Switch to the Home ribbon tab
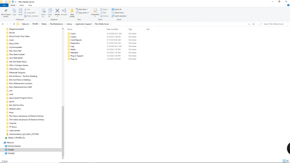 pos(13,5)
